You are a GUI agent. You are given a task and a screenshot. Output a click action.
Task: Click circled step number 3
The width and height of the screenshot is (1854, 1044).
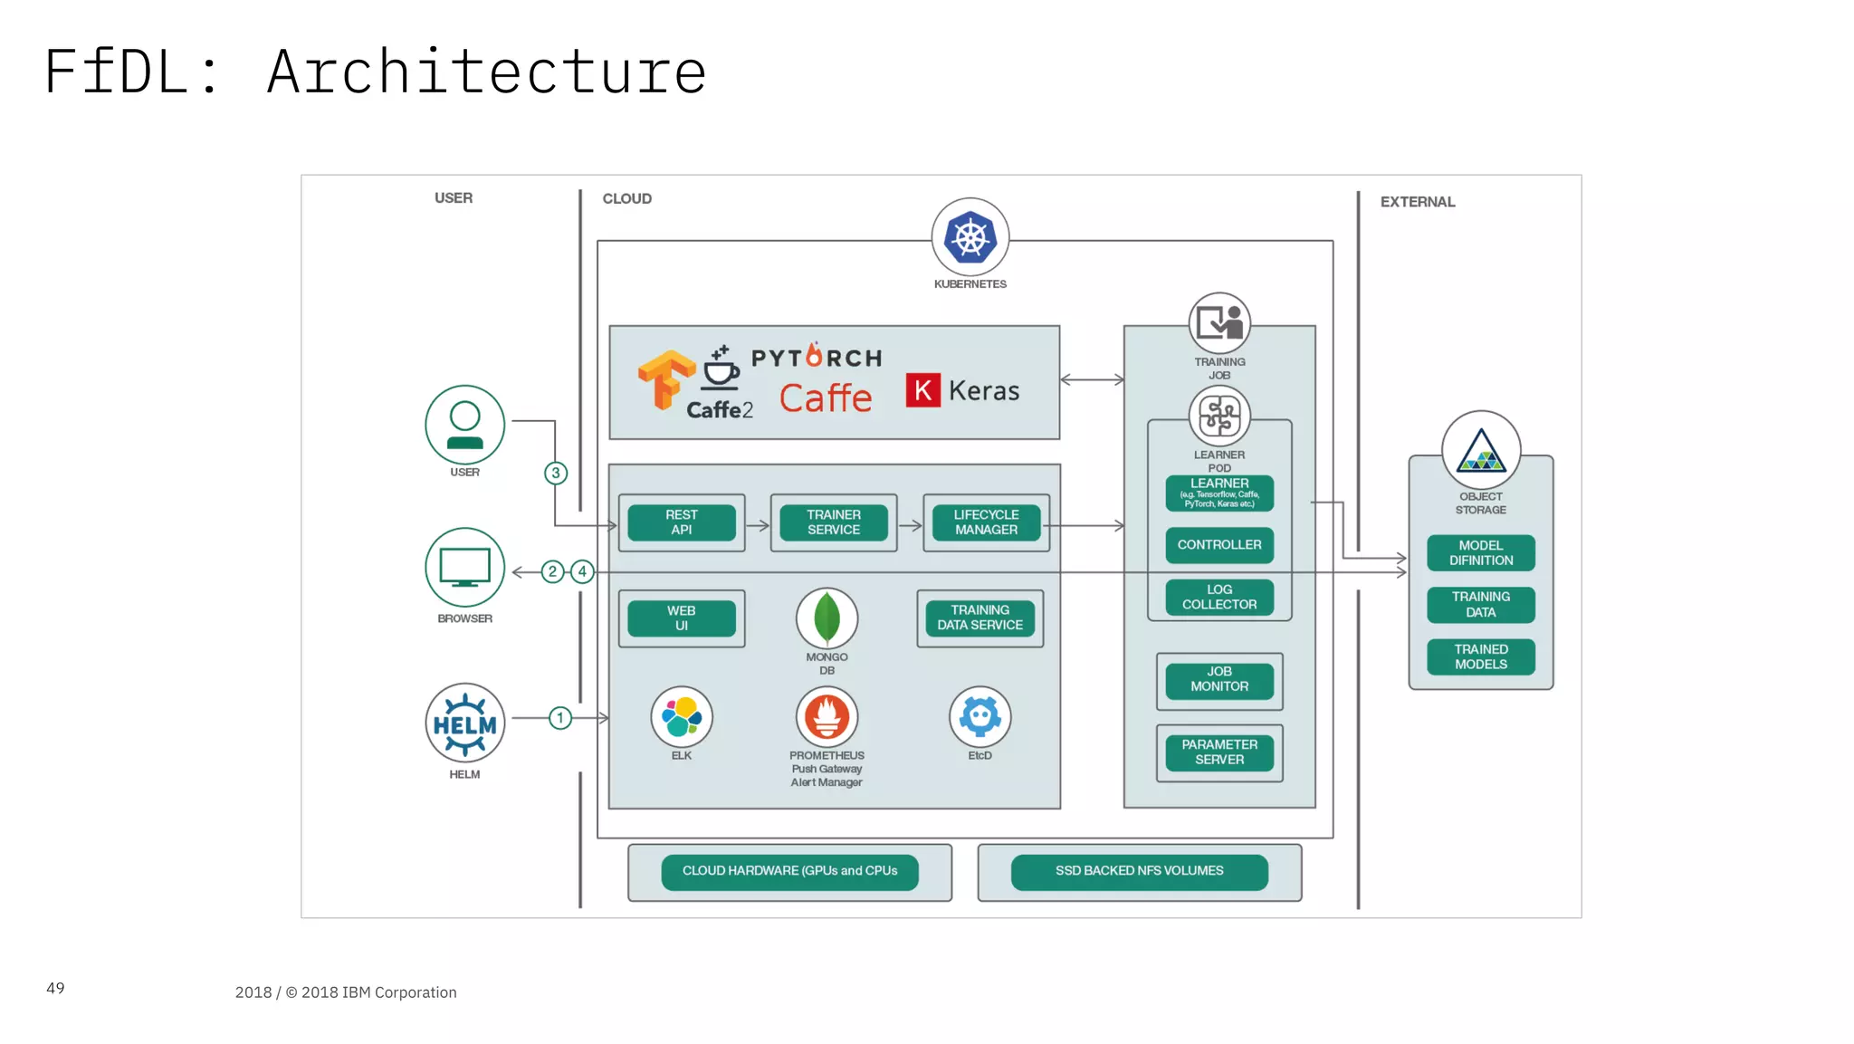(x=556, y=473)
